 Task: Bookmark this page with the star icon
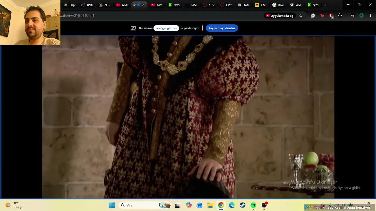(x=301, y=16)
